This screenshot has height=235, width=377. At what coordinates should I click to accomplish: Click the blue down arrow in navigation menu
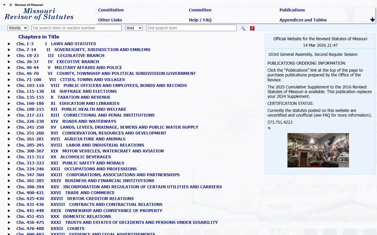point(373,20)
